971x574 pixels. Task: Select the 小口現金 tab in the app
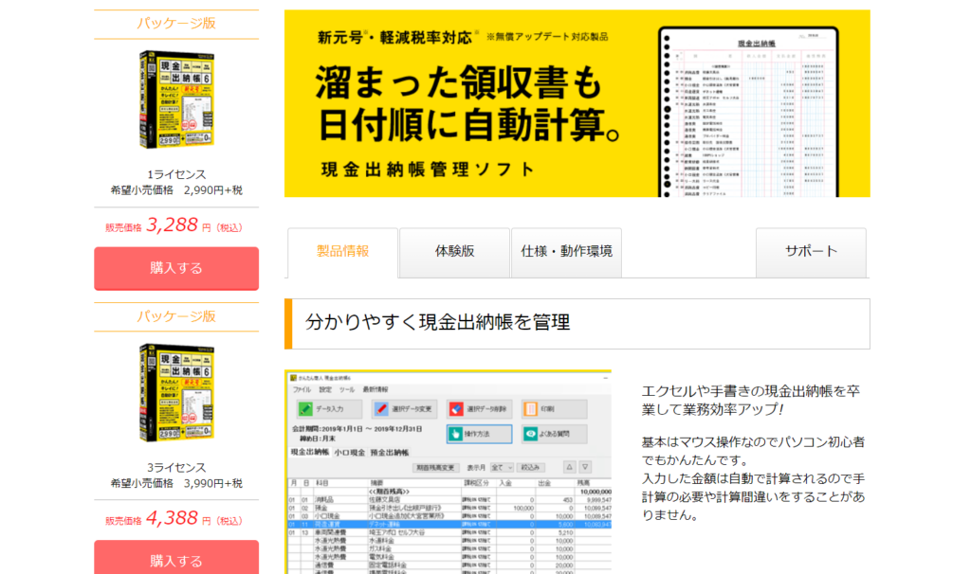point(350,452)
